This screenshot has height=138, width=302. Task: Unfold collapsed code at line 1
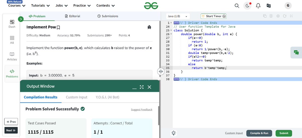171,23
